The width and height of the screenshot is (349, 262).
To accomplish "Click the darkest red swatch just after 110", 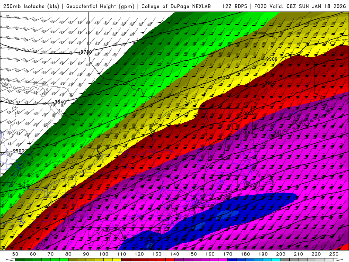I will pos(126,260).
